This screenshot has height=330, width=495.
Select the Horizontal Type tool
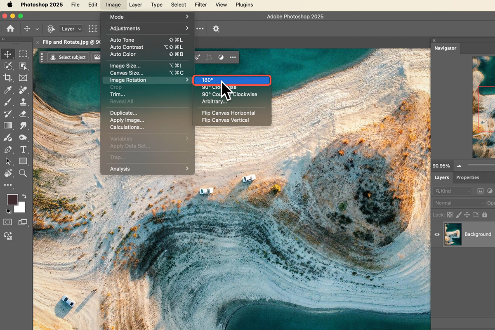click(x=23, y=149)
